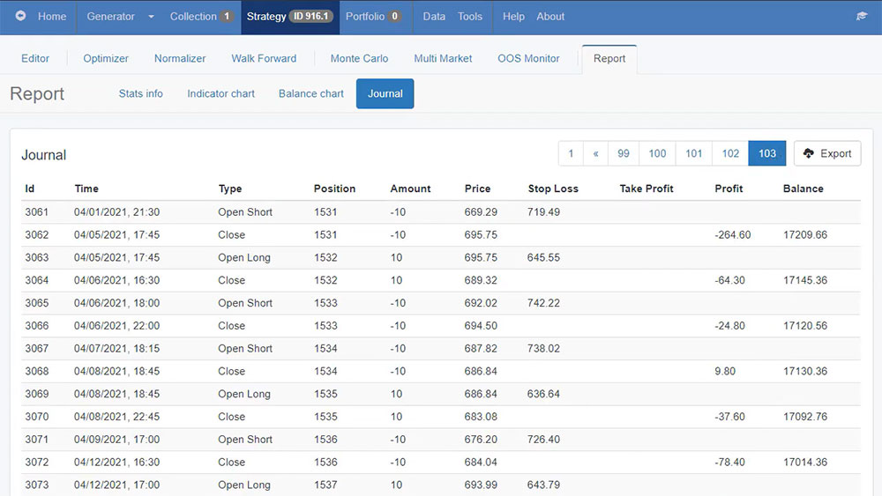Click the Portfolio count badge 0
Viewport: 882px width, 496px height.
tap(395, 16)
